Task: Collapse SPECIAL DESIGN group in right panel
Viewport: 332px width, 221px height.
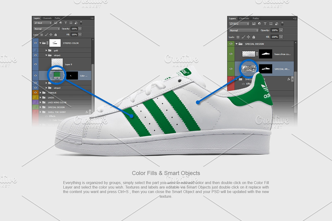Action: point(237,44)
